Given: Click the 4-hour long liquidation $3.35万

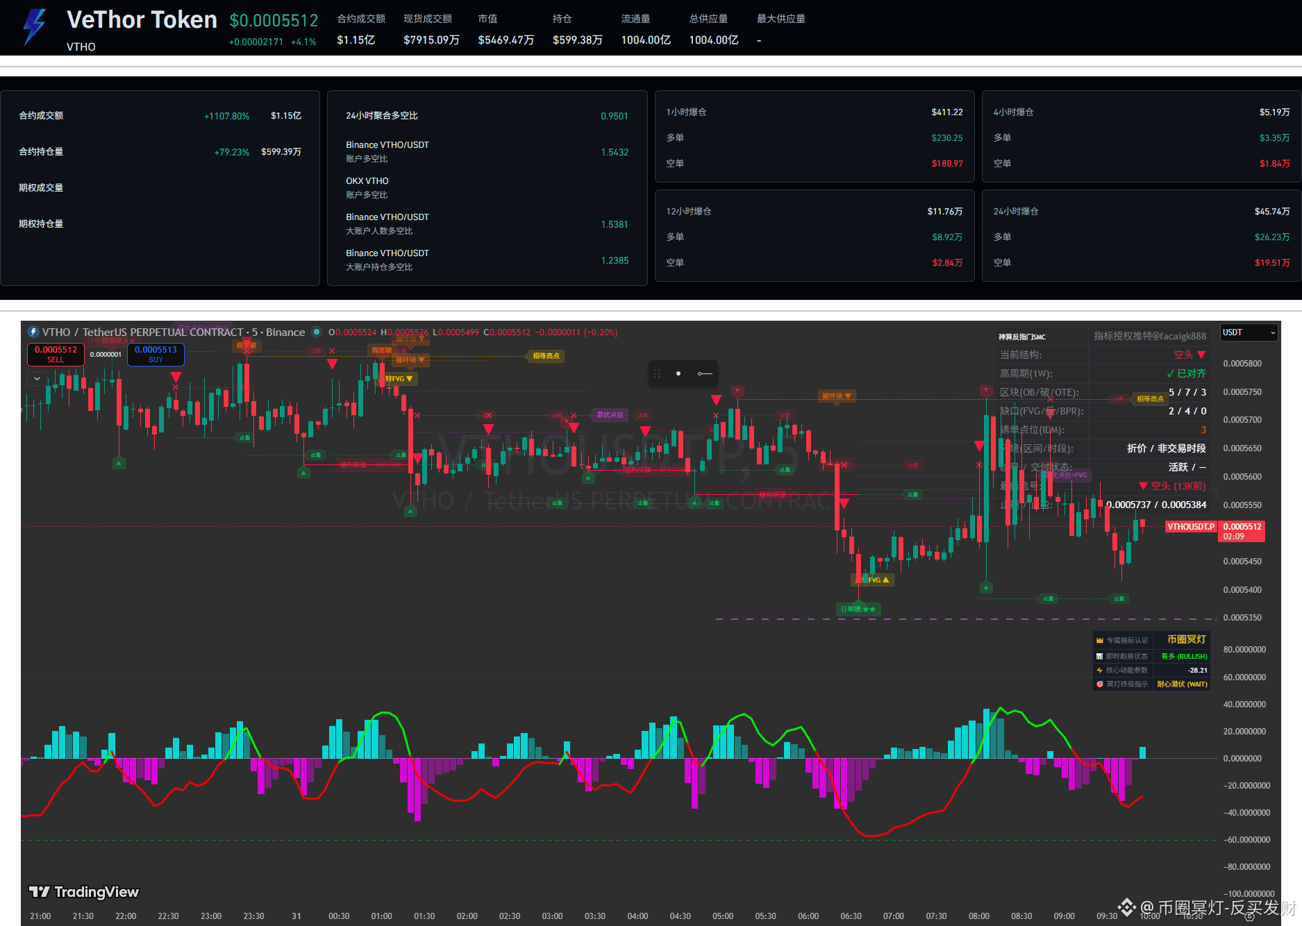Looking at the screenshot, I should [x=1275, y=137].
